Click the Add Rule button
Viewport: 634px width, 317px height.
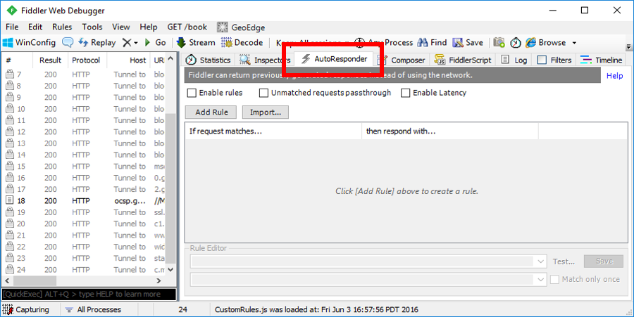tap(212, 112)
